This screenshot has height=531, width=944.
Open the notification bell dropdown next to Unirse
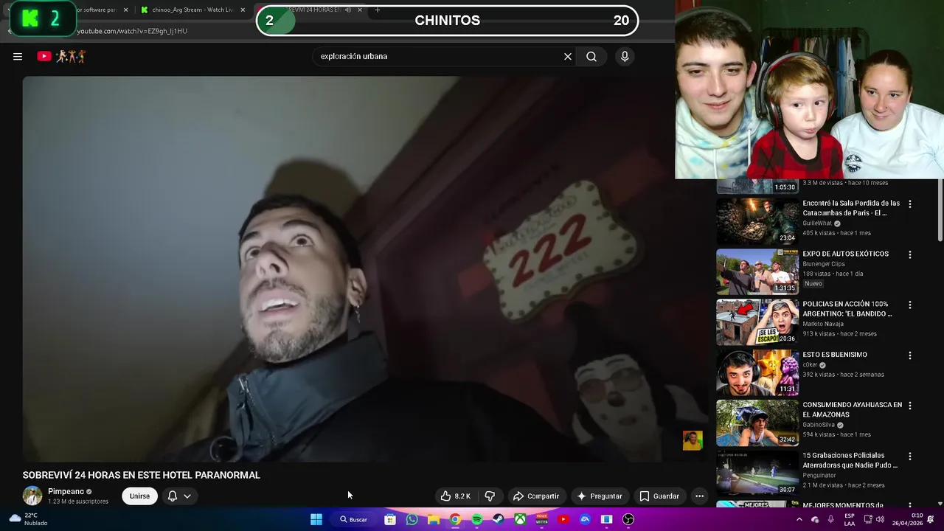pyautogui.click(x=179, y=496)
